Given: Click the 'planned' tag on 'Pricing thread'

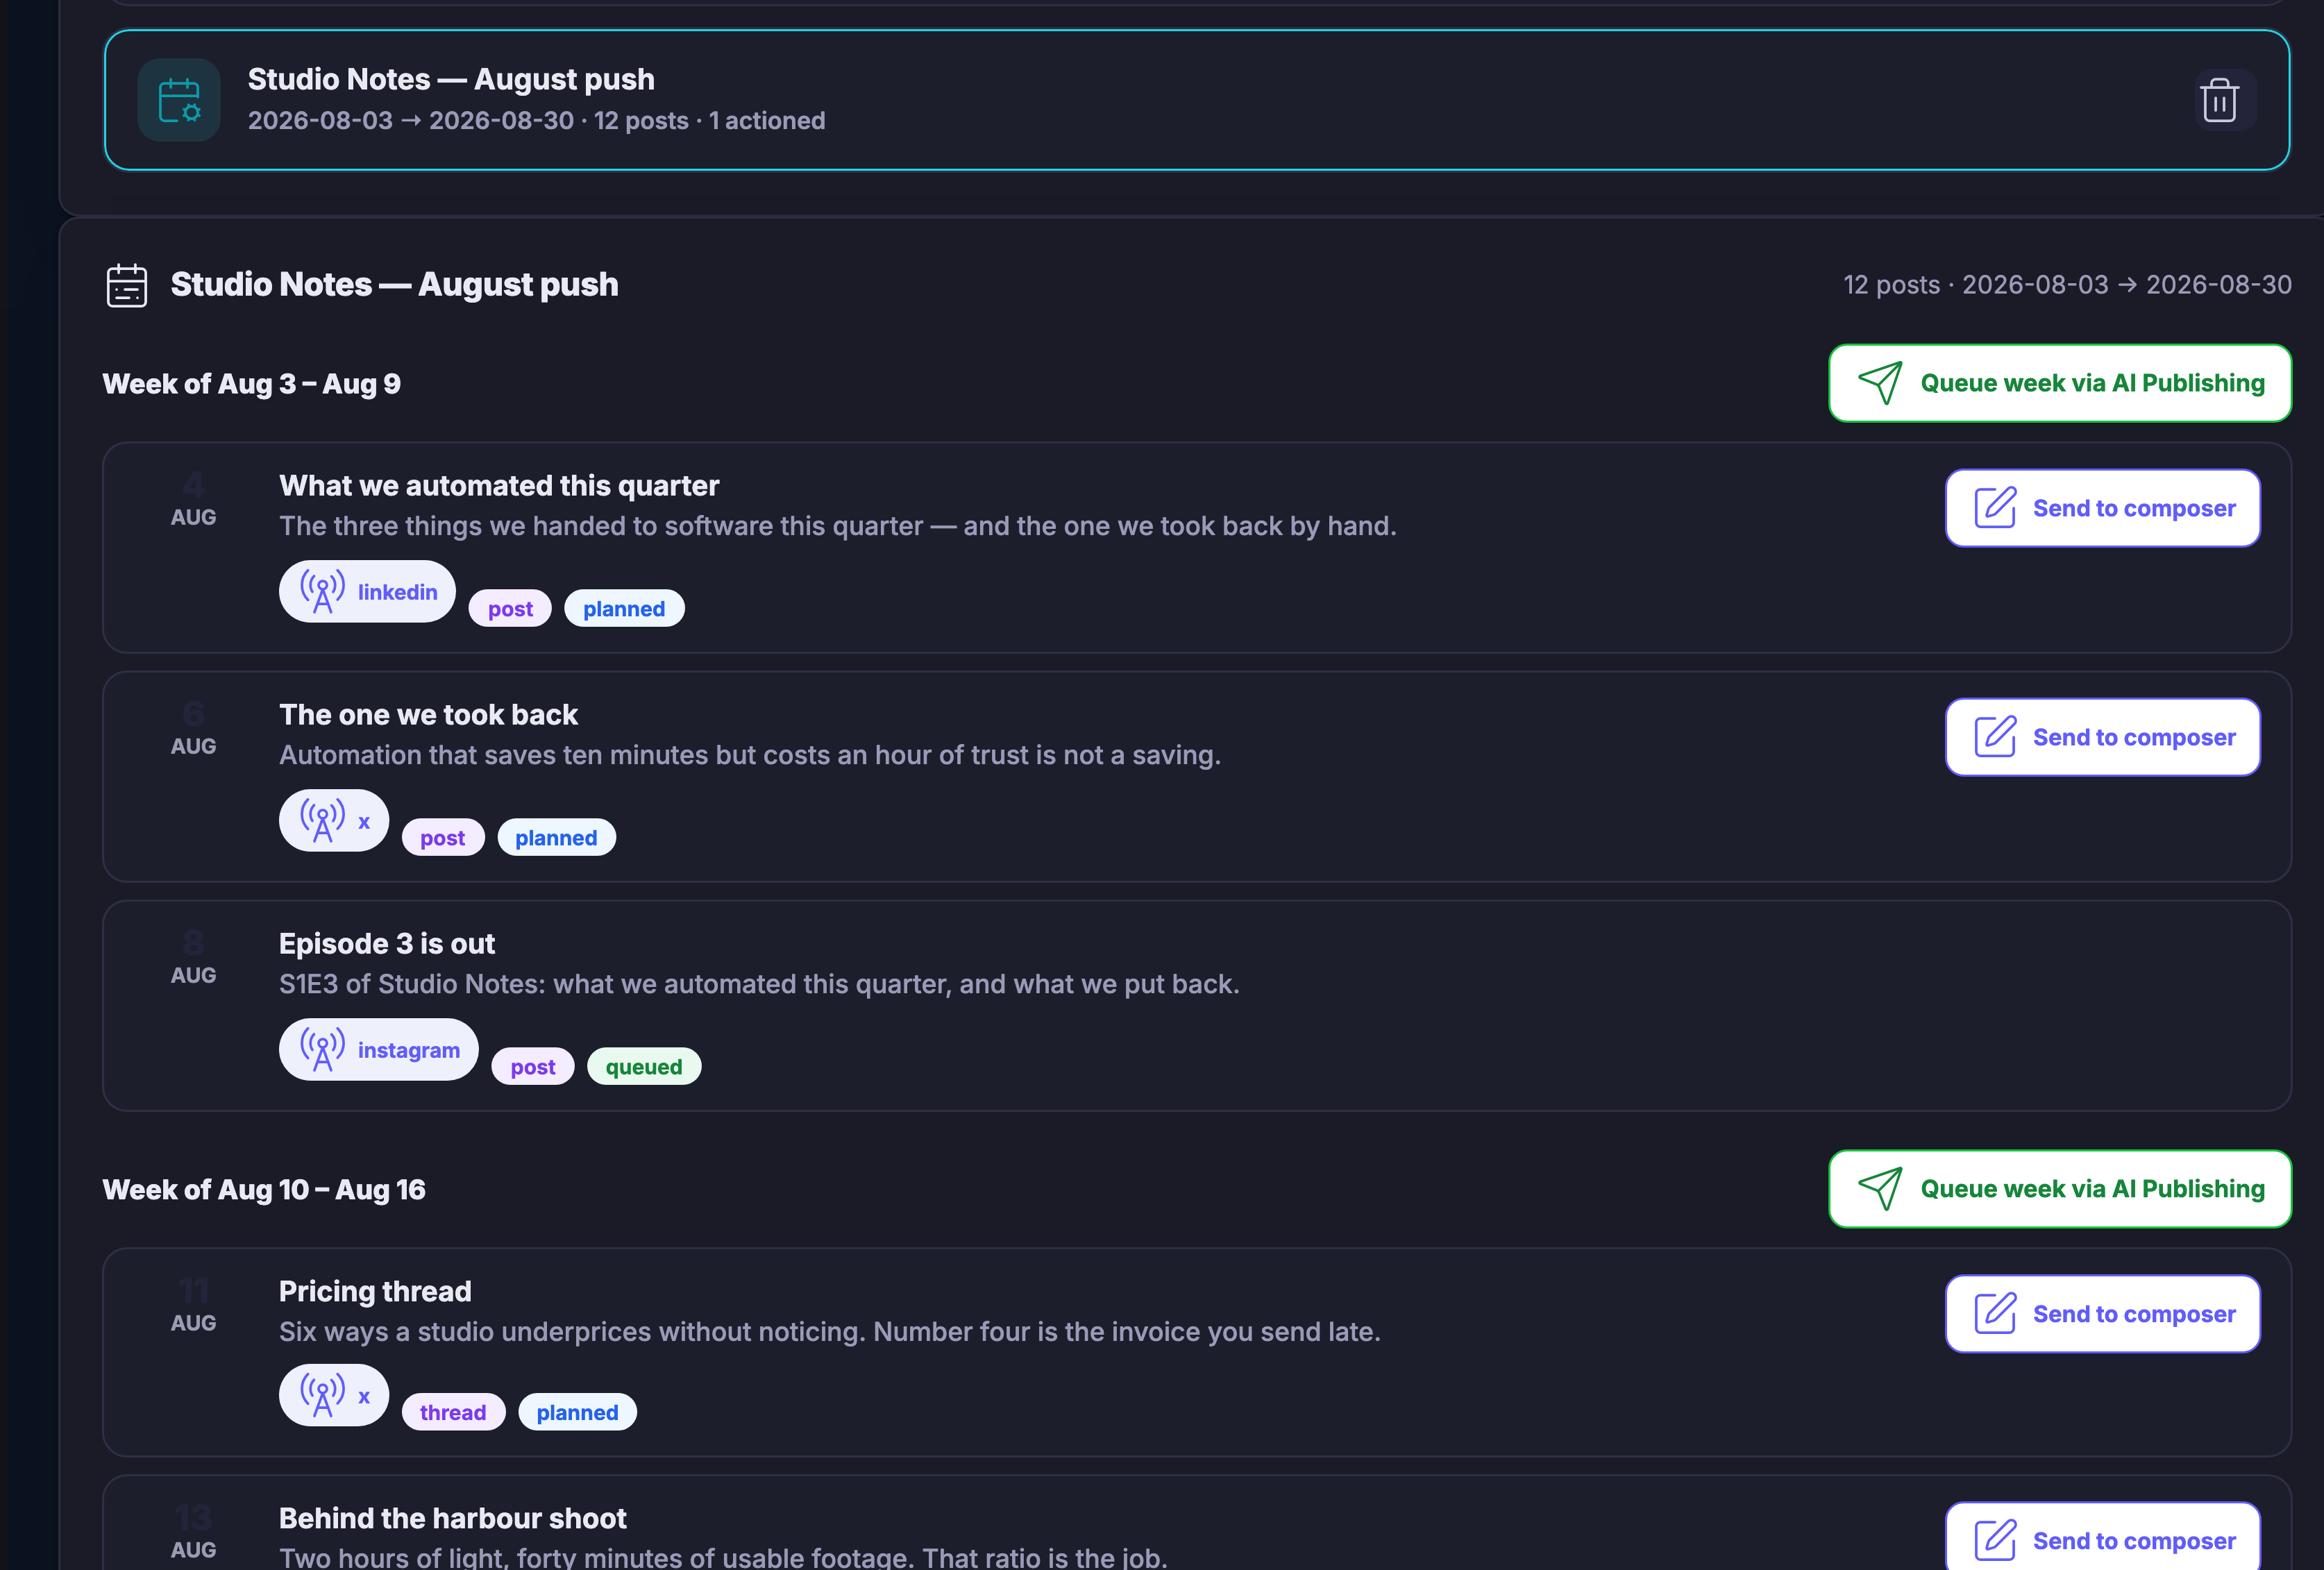Looking at the screenshot, I should point(577,1413).
